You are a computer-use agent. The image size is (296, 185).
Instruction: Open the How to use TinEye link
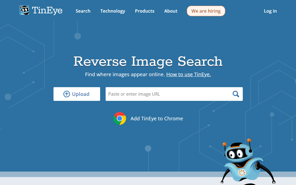[188, 75]
